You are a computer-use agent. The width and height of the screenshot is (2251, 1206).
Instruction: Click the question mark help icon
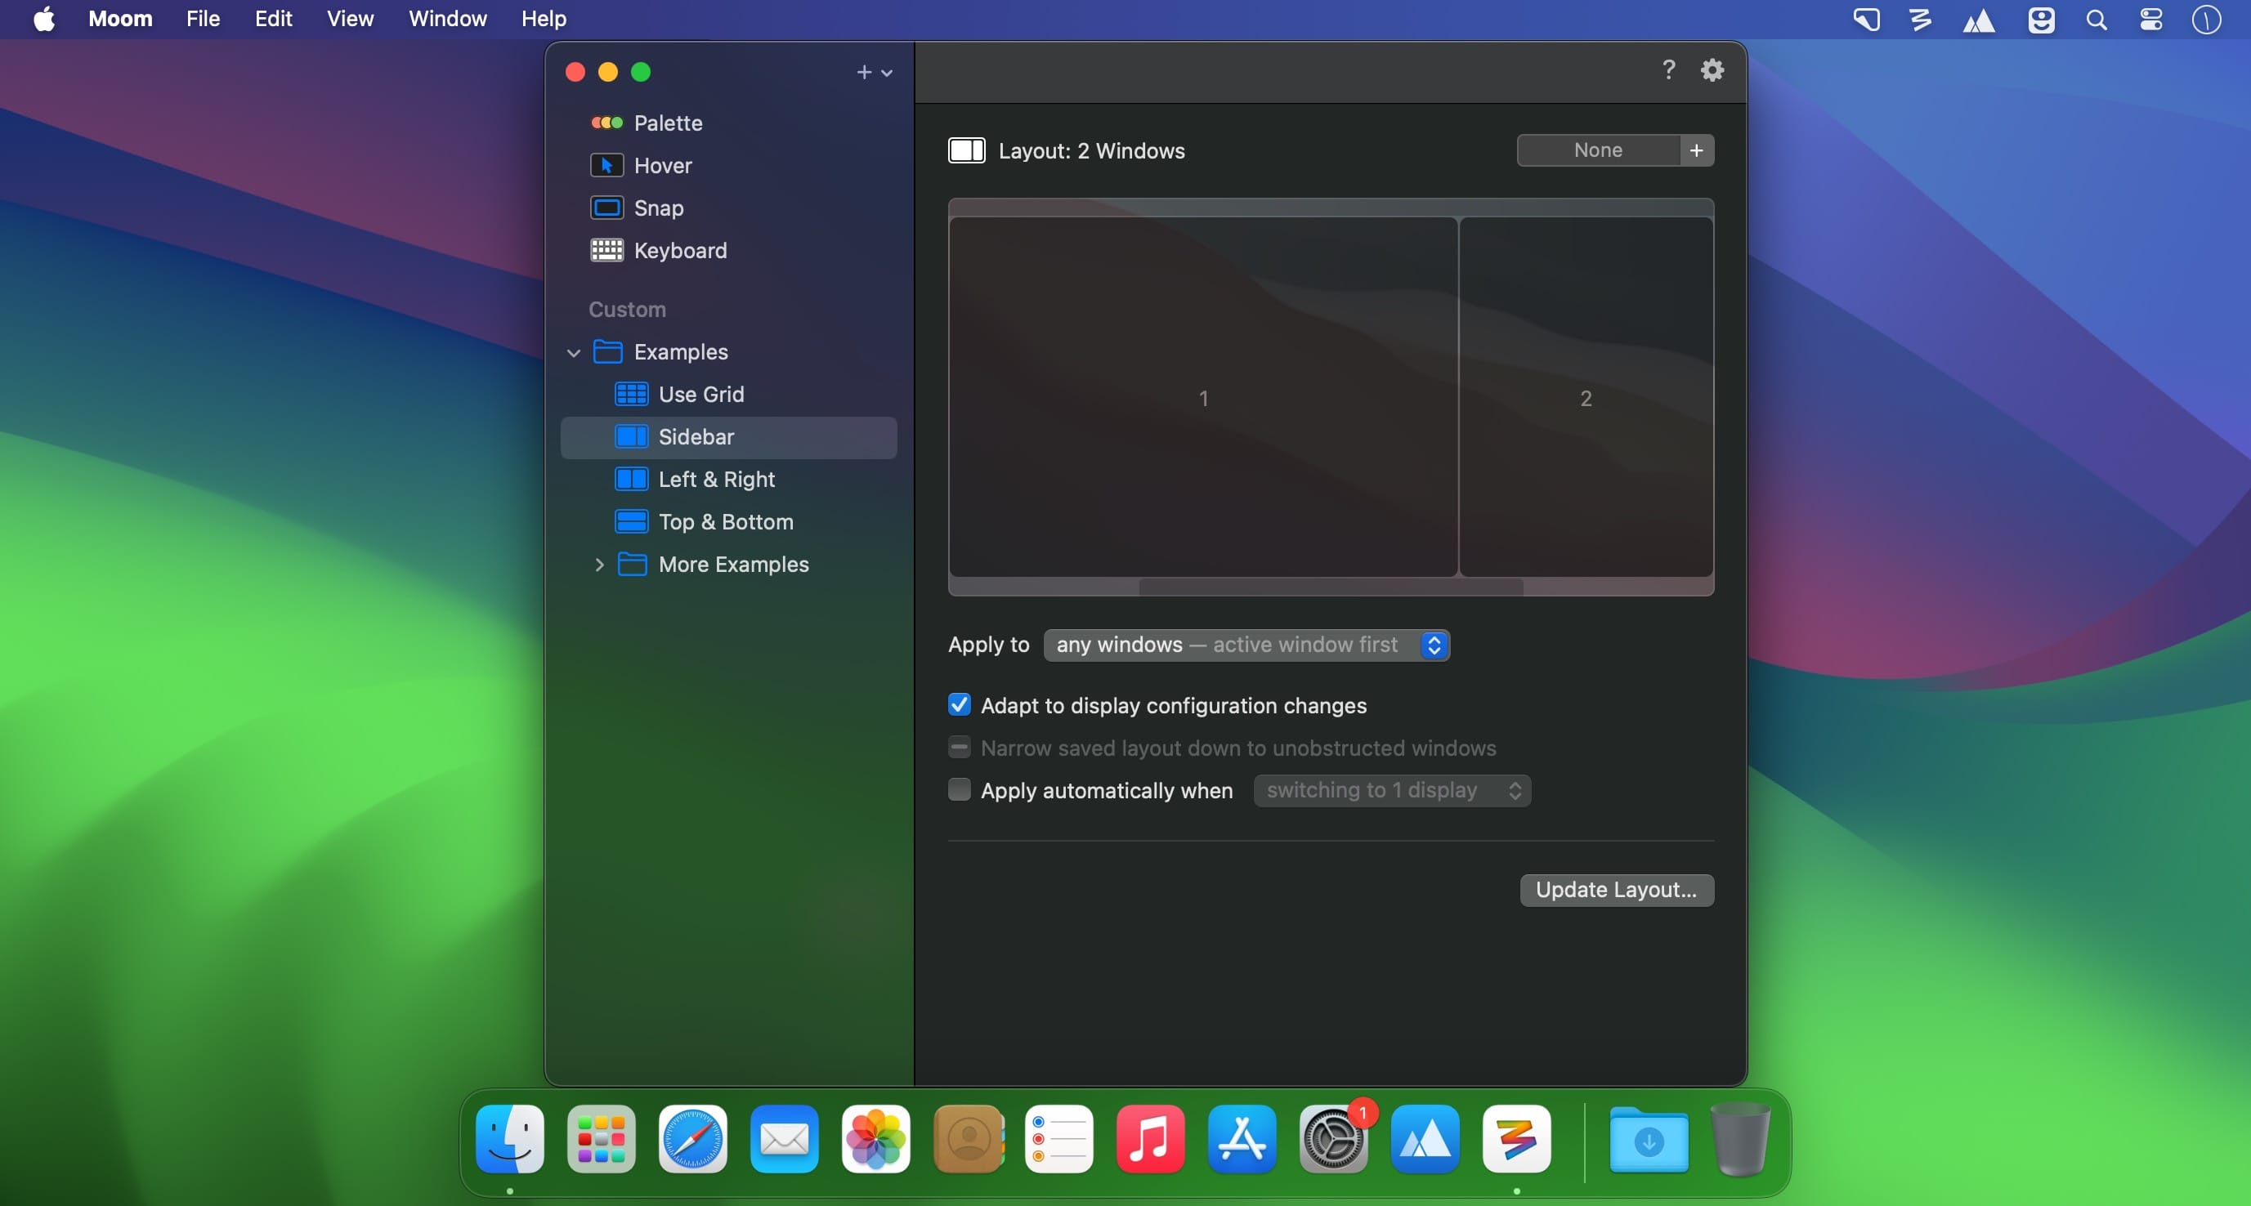point(1668,70)
